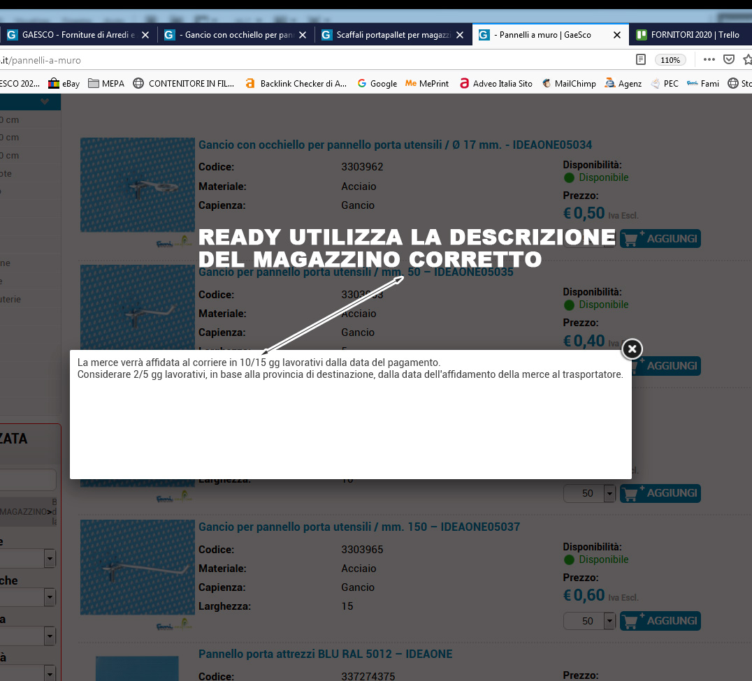Click Disponibile status for Gancio mm. 150
Screen dimensions: 752x681
(x=596, y=559)
